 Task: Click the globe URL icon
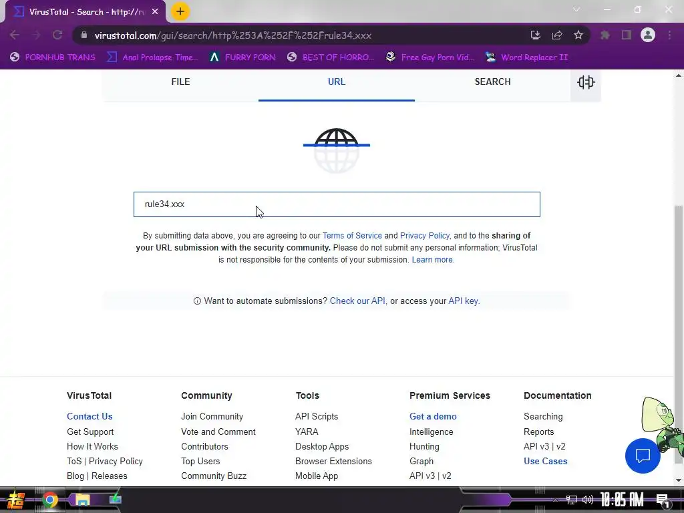point(337,150)
